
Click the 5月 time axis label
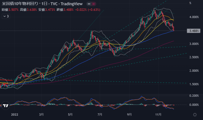coord(70,114)
